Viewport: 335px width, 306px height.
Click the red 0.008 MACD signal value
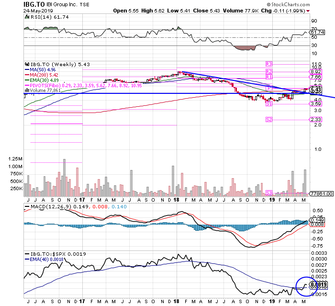pyautogui.click(x=100, y=207)
